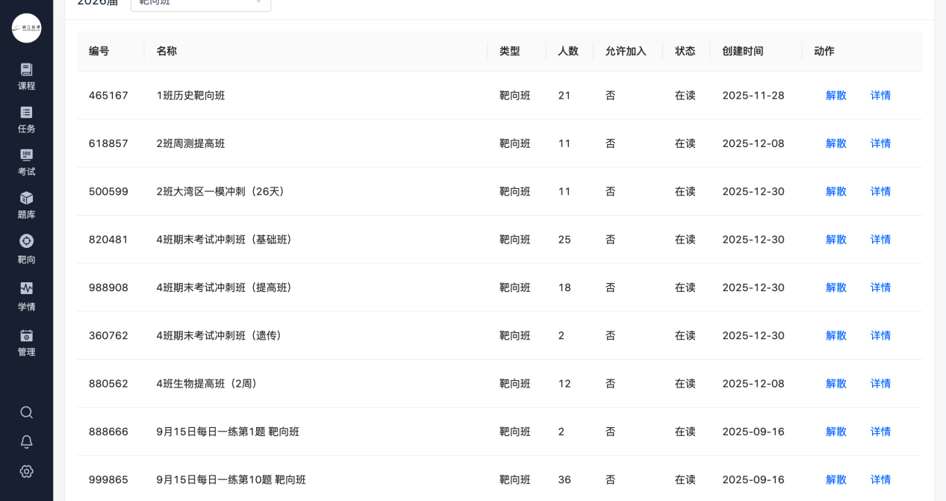The height and width of the screenshot is (501, 946).
Task: Expand the 靶向班 class type dropdown
Action: pos(200,3)
